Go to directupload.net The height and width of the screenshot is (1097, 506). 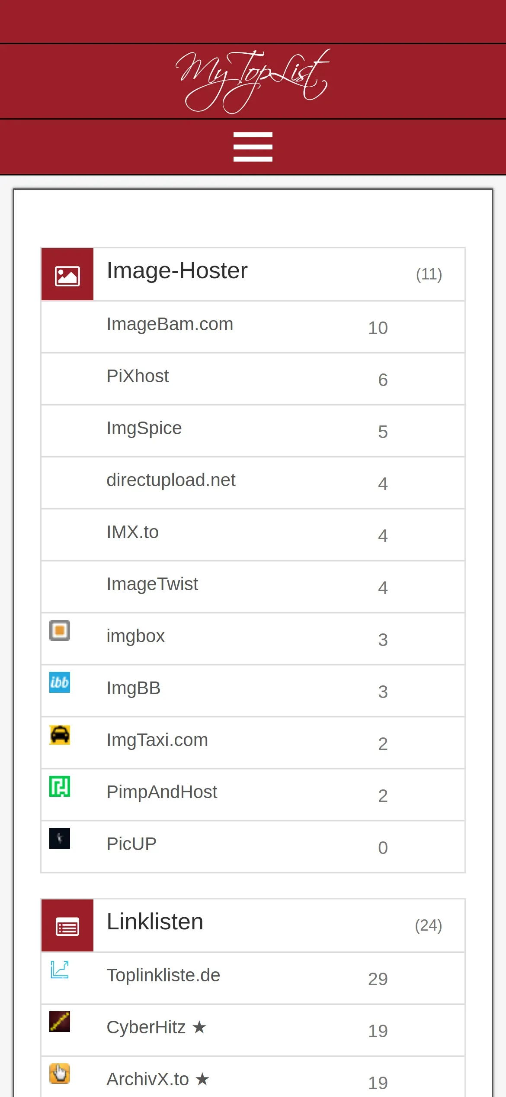171,480
